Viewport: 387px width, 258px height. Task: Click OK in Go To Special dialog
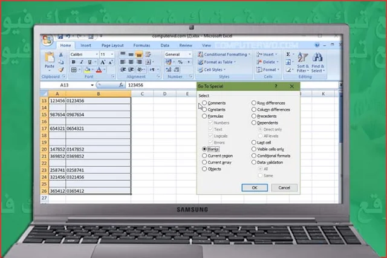tap(255, 188)
